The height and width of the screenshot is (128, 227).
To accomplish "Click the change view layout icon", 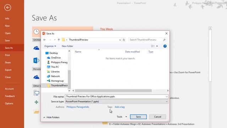I will (x=153, y=46).
